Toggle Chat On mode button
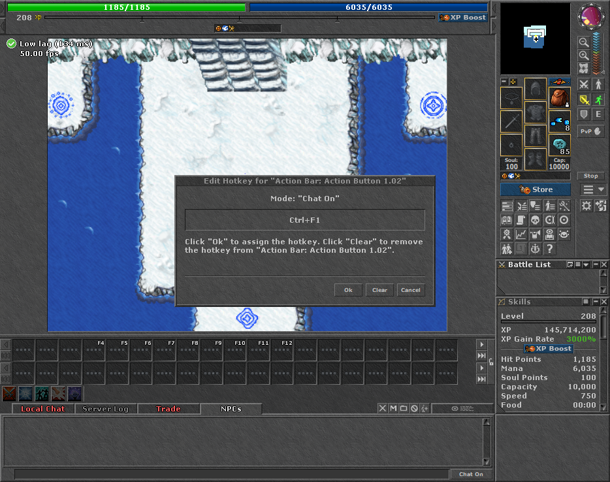Screen dimensions: 610x482 (x=471, y=474)
